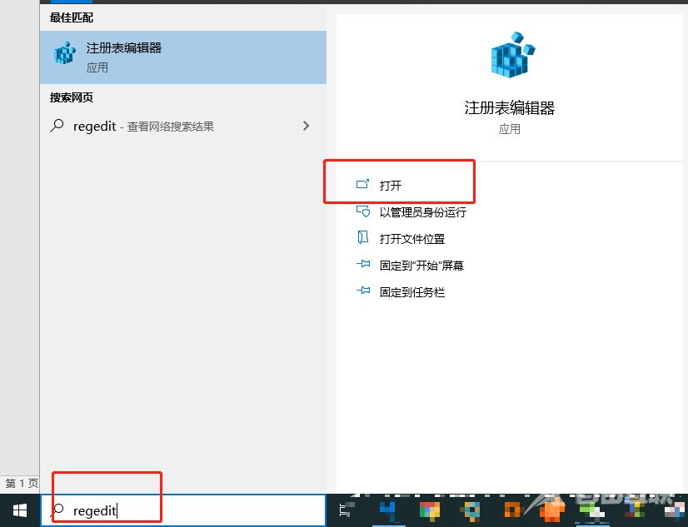This screenshot has width=688, height=527.
Task: Select 固定到任务栏 pin to taskbar
Action: [401, 292]
